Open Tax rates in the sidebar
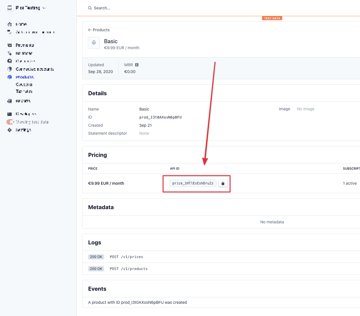Screen dimensions: 360x316 pos(24,91)
